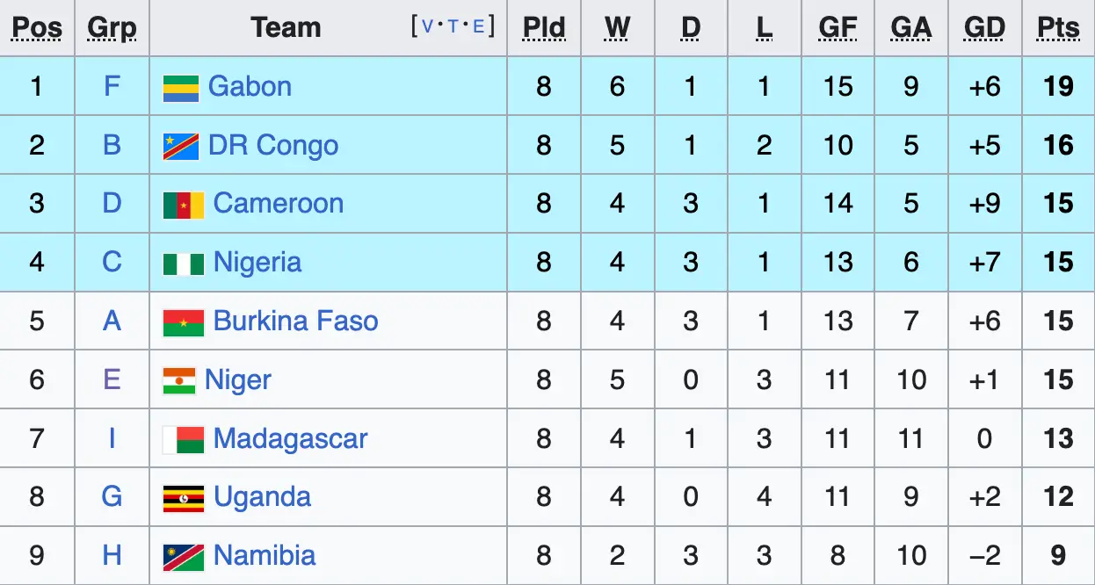1095x585 pixels.
Task: Open the DR Congo team article link
Action: tap(272, 145)
